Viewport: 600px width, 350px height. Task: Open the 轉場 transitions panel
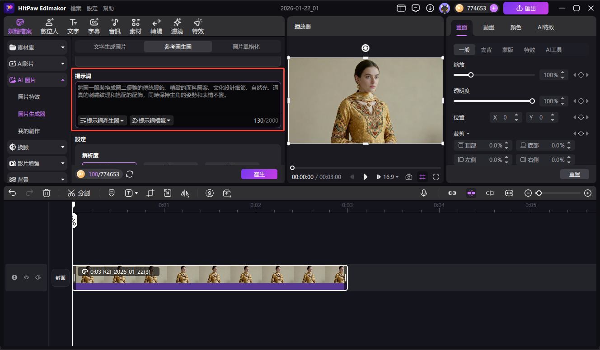(156, 26)
